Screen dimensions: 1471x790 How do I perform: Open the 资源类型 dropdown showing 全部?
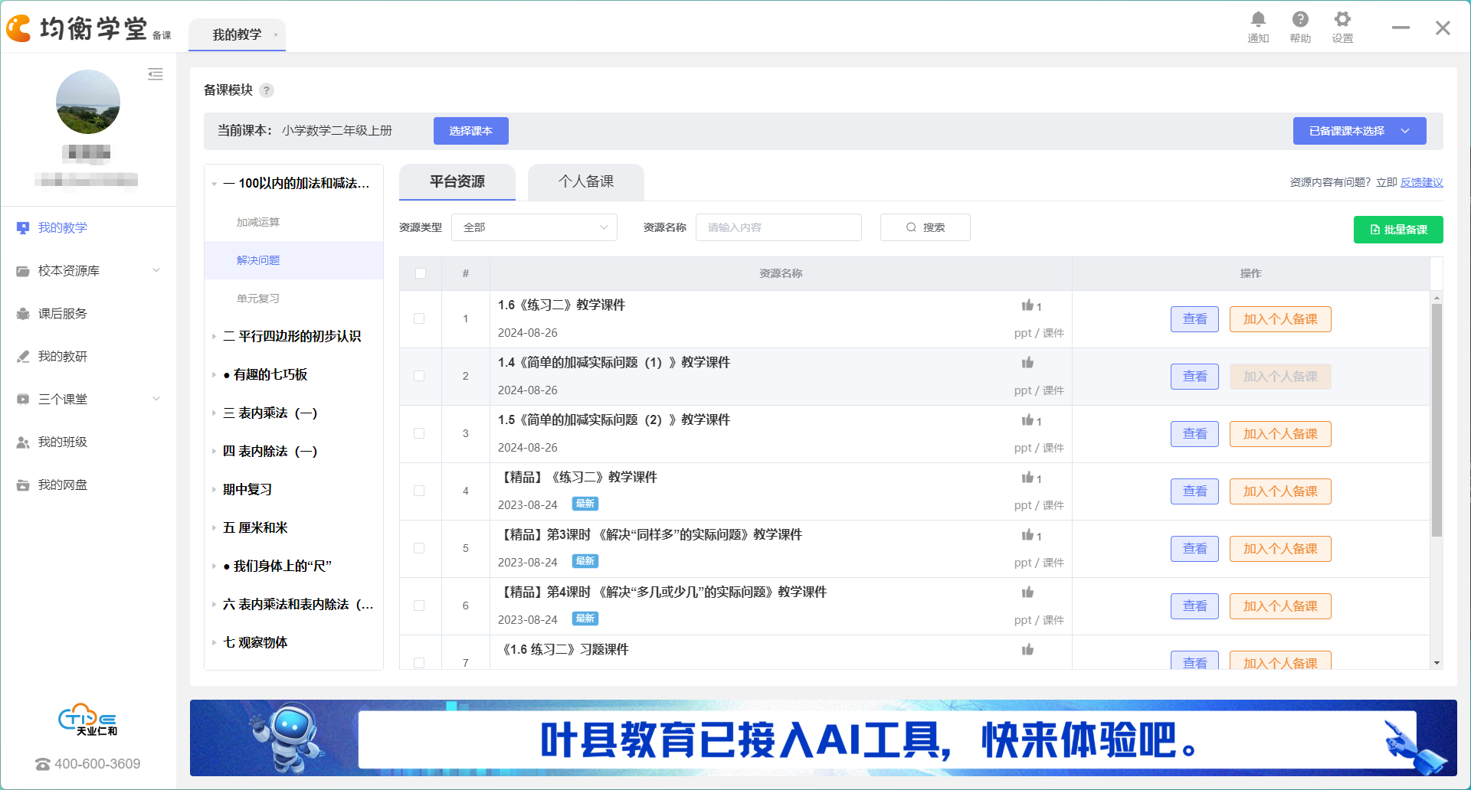tap(534, 227)
